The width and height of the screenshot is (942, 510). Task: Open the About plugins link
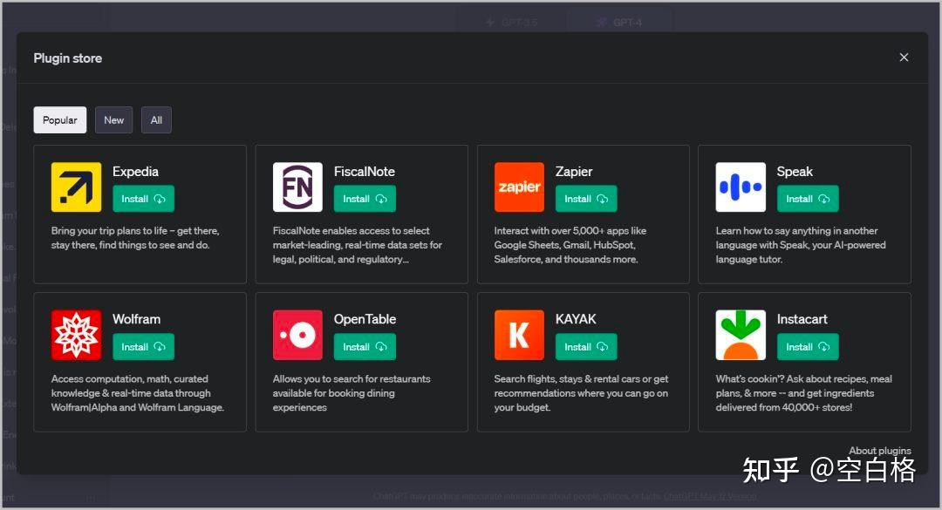tap(879, 451)
